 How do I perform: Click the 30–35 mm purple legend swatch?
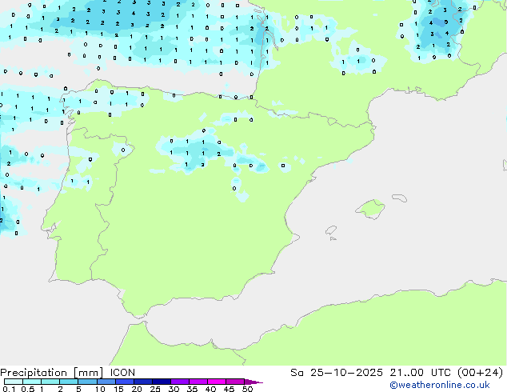[x=179, y=382]
